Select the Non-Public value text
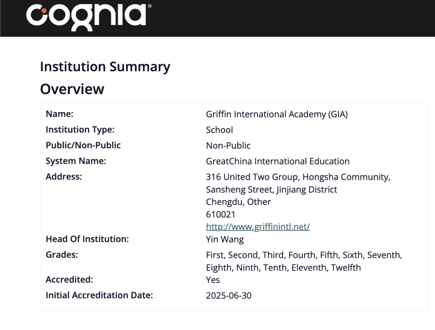The height and width of the screenshot is (330, 435). pyautogui.click(x=228, y=146)
